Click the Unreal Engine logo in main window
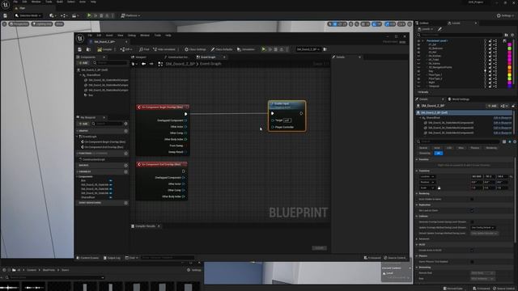 point(6,4)
